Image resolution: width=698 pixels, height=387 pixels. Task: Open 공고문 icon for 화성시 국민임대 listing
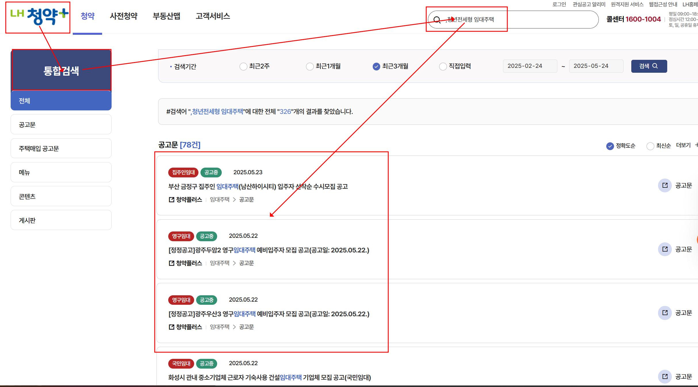pyautogui.click(x=665, y=376)
